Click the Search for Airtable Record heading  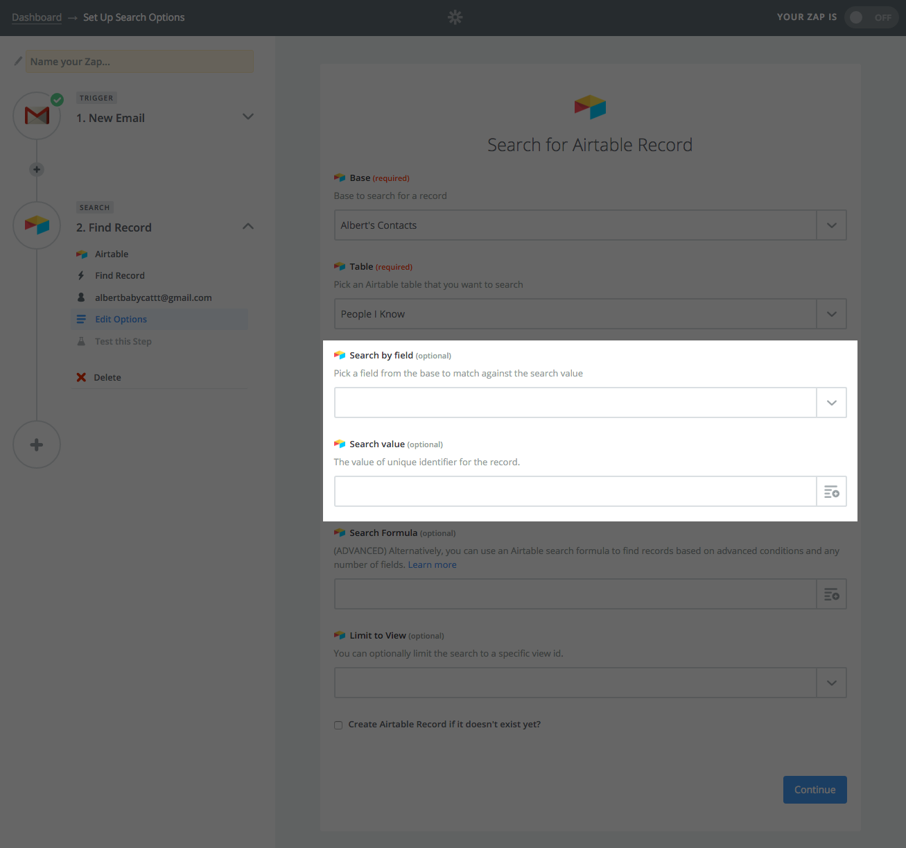pos(590,145)
